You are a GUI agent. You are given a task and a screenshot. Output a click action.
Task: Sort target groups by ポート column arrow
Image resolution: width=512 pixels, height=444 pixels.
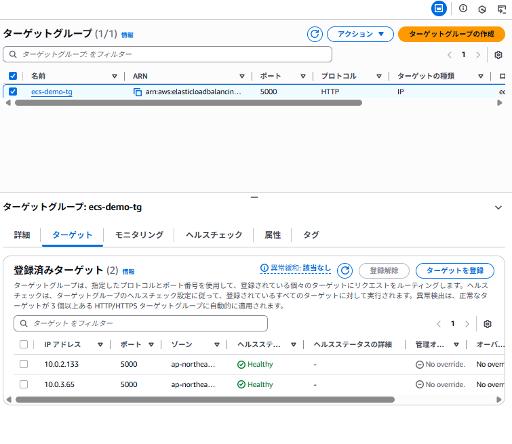tap(303, 76)
